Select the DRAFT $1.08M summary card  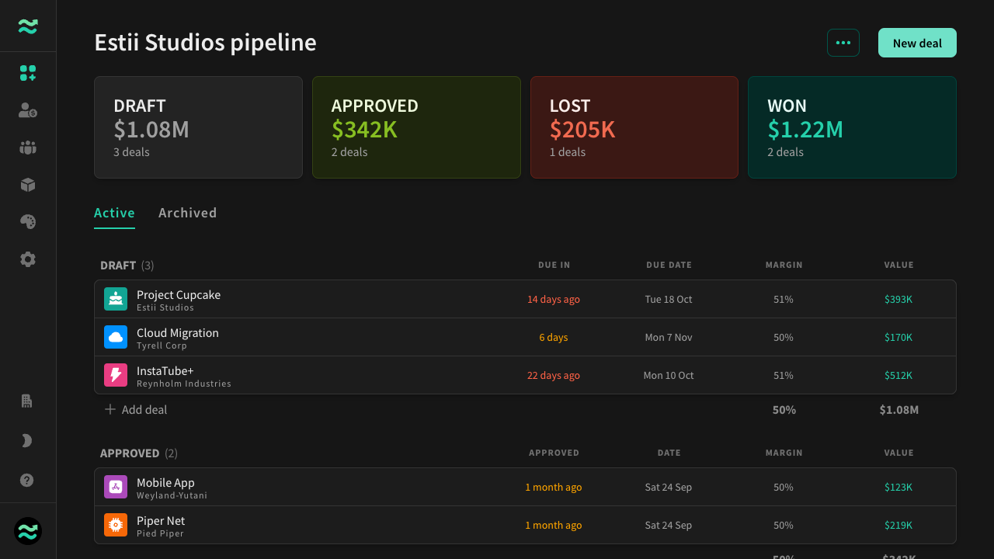198,127
